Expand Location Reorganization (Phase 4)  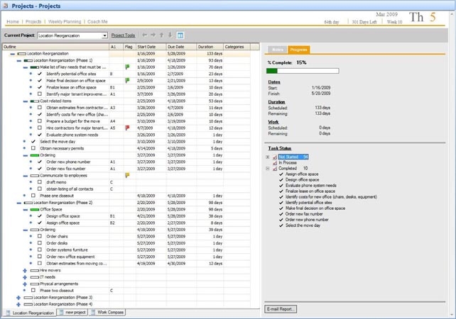click(18, 304)
